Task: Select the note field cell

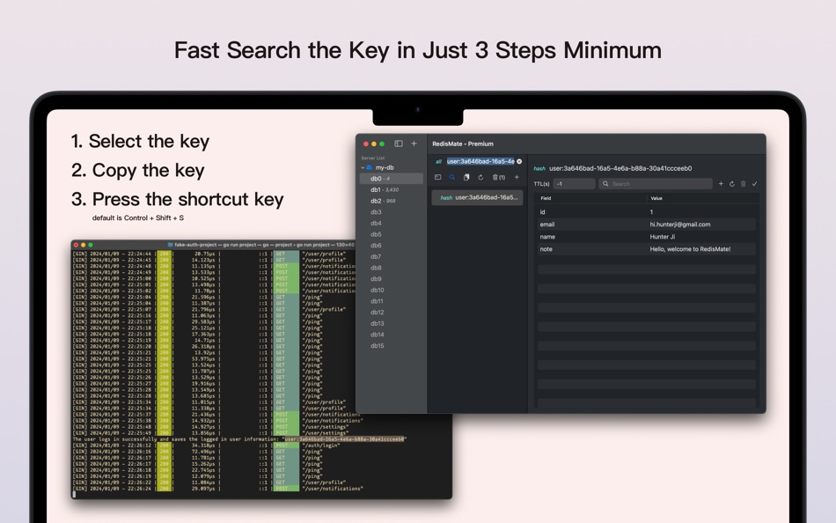Action: 546,249
